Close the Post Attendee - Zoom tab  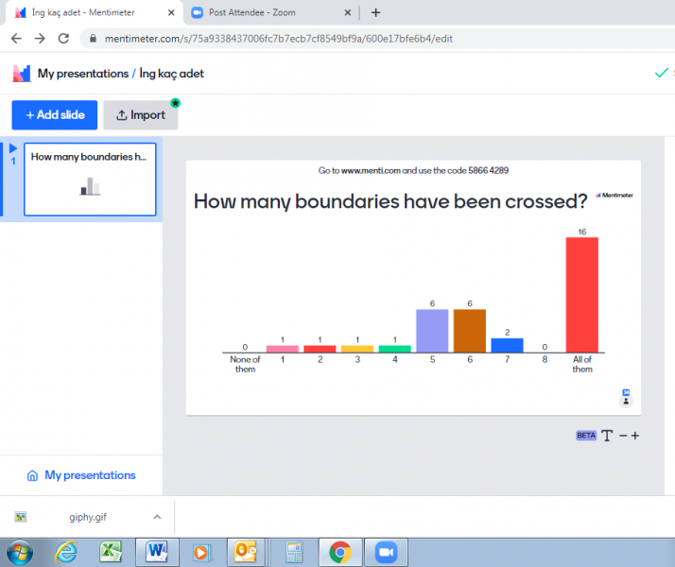coord(348,13)
